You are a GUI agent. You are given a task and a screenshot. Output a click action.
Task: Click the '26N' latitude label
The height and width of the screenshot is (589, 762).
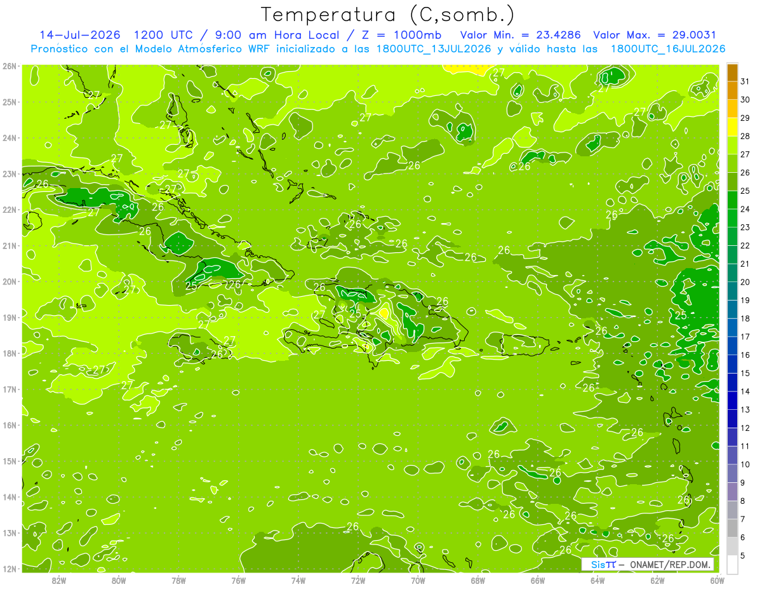point(9,66)
